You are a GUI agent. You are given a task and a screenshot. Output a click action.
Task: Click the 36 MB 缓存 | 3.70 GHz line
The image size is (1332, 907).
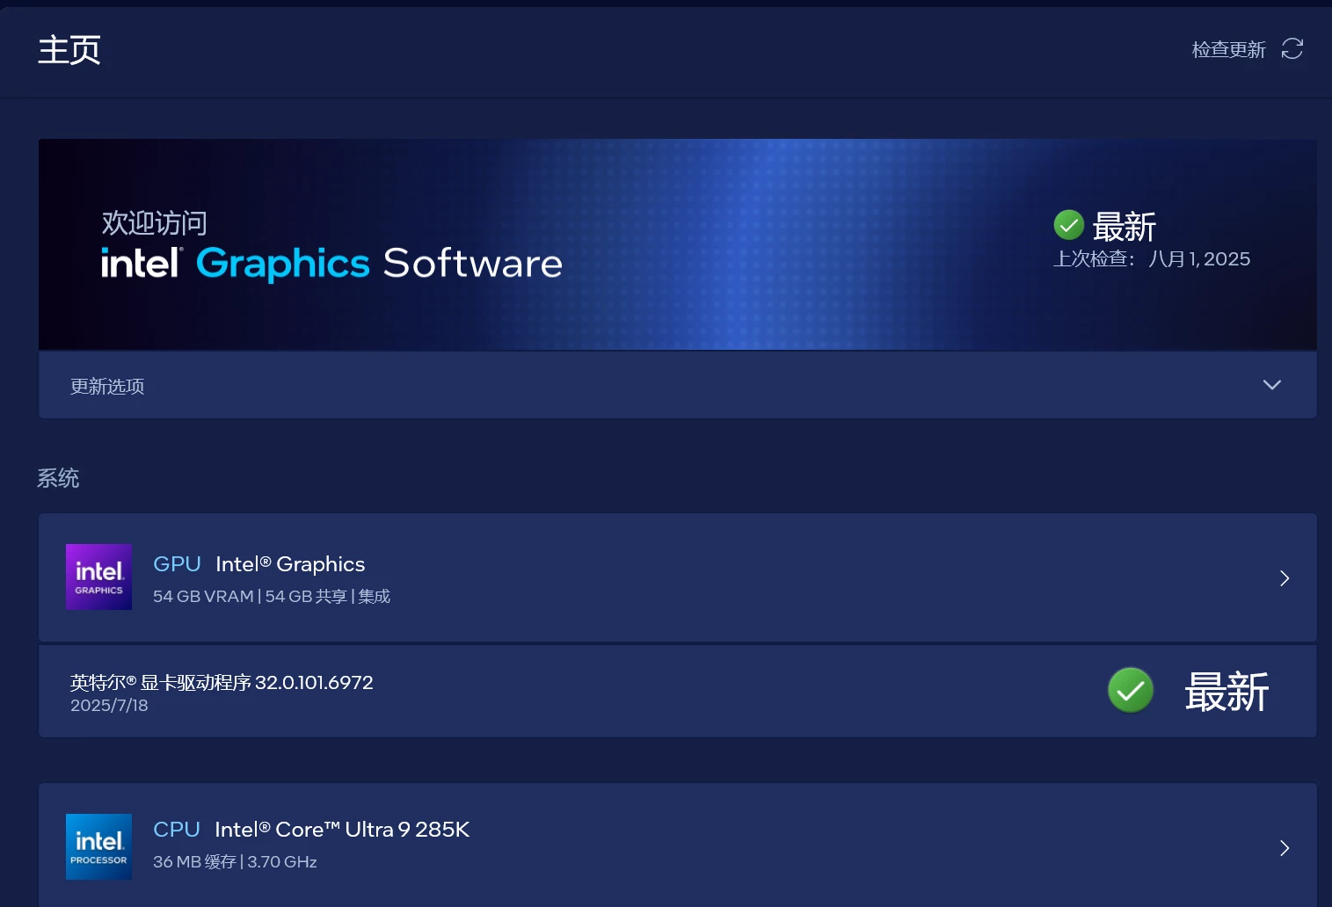(x=235, y=861)
